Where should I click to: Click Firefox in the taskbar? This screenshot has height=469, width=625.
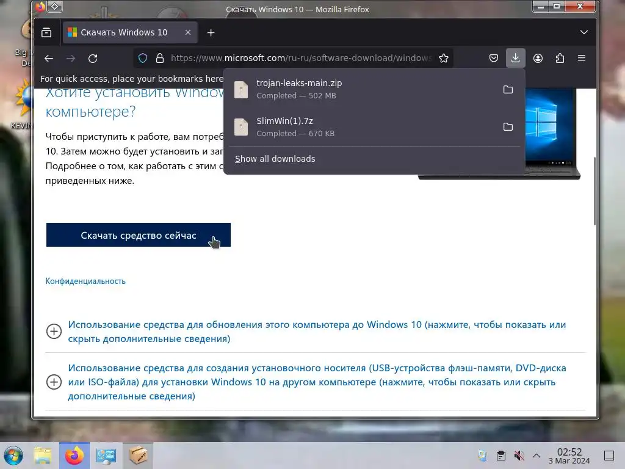point(74,456)
